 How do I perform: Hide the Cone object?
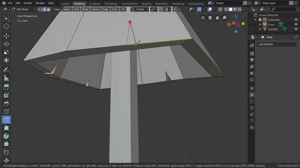click(x=296, y=24)
